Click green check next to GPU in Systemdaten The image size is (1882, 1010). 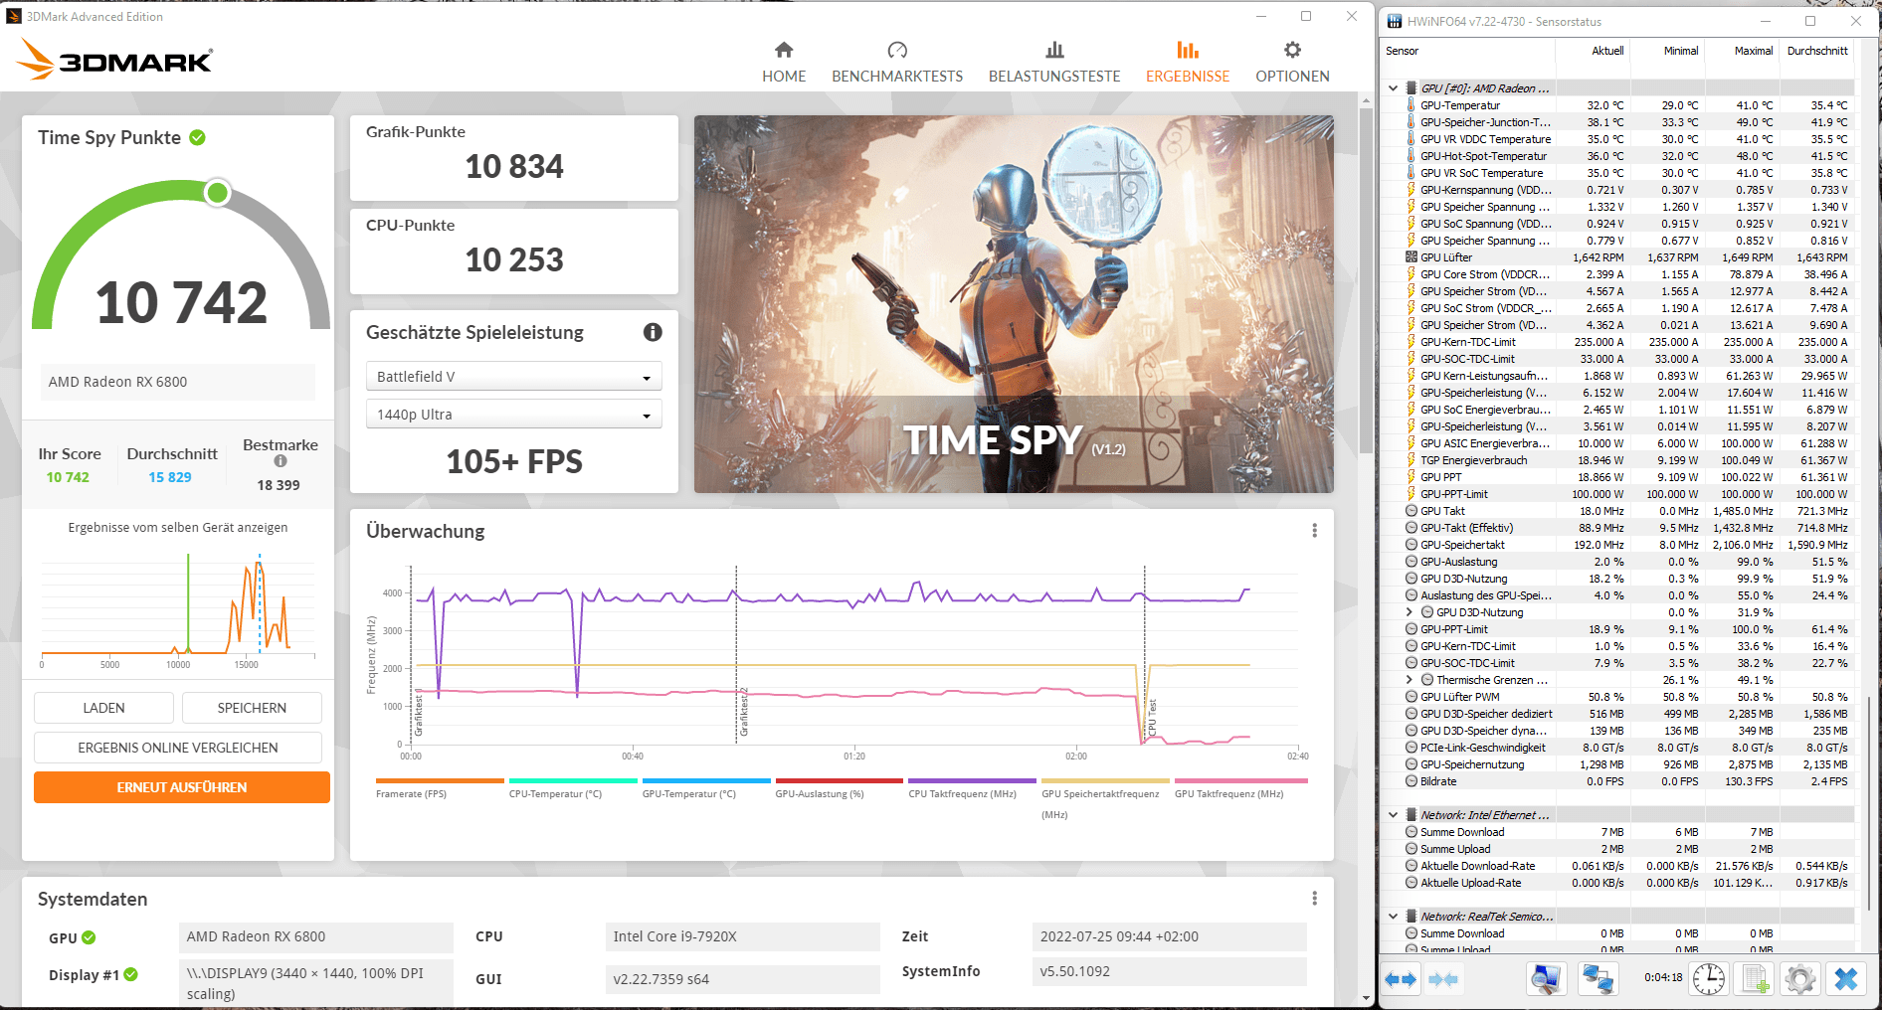[89, 937]
